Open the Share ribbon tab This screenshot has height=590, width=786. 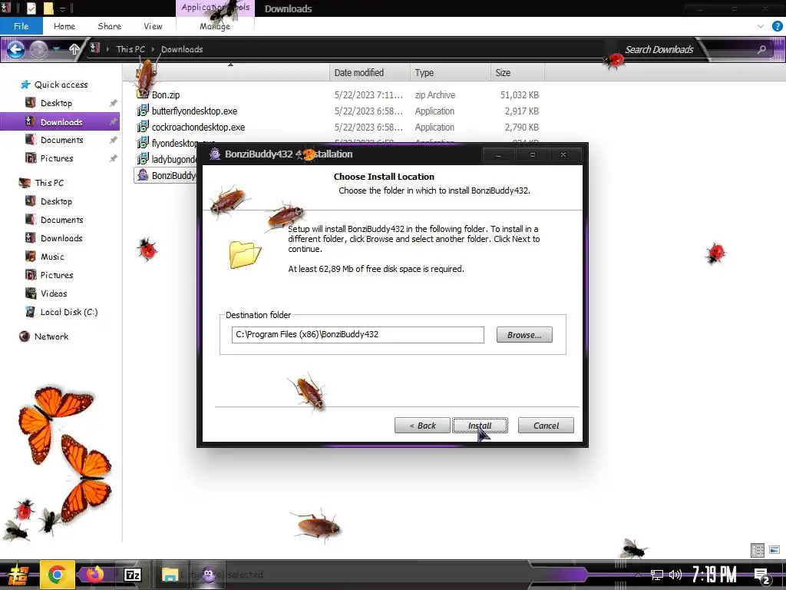(109, 26)
